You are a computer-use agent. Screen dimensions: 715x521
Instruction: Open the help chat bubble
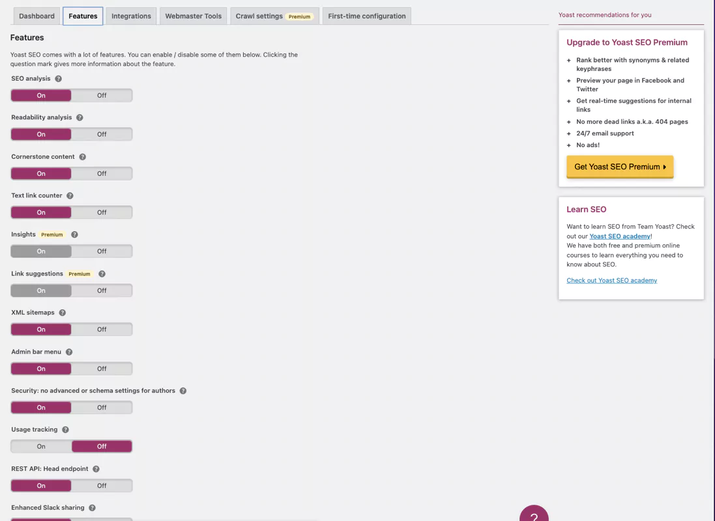point(534,516)
